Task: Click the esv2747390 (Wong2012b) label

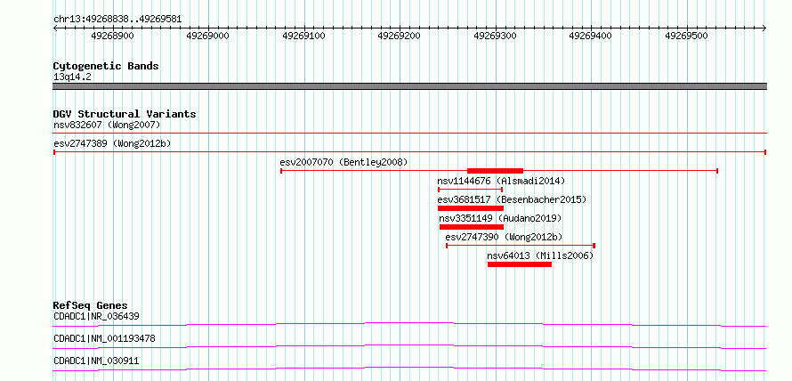Action: 504,237
